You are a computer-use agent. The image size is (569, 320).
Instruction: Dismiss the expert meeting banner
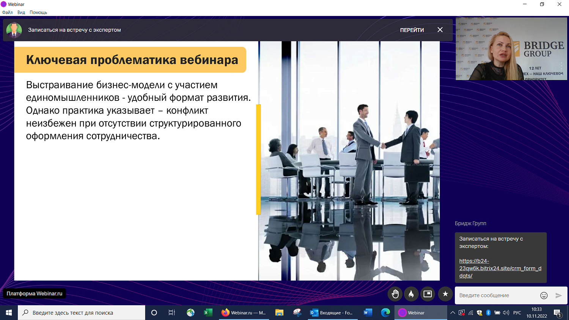pyautogui.click(x=440, y=30)
